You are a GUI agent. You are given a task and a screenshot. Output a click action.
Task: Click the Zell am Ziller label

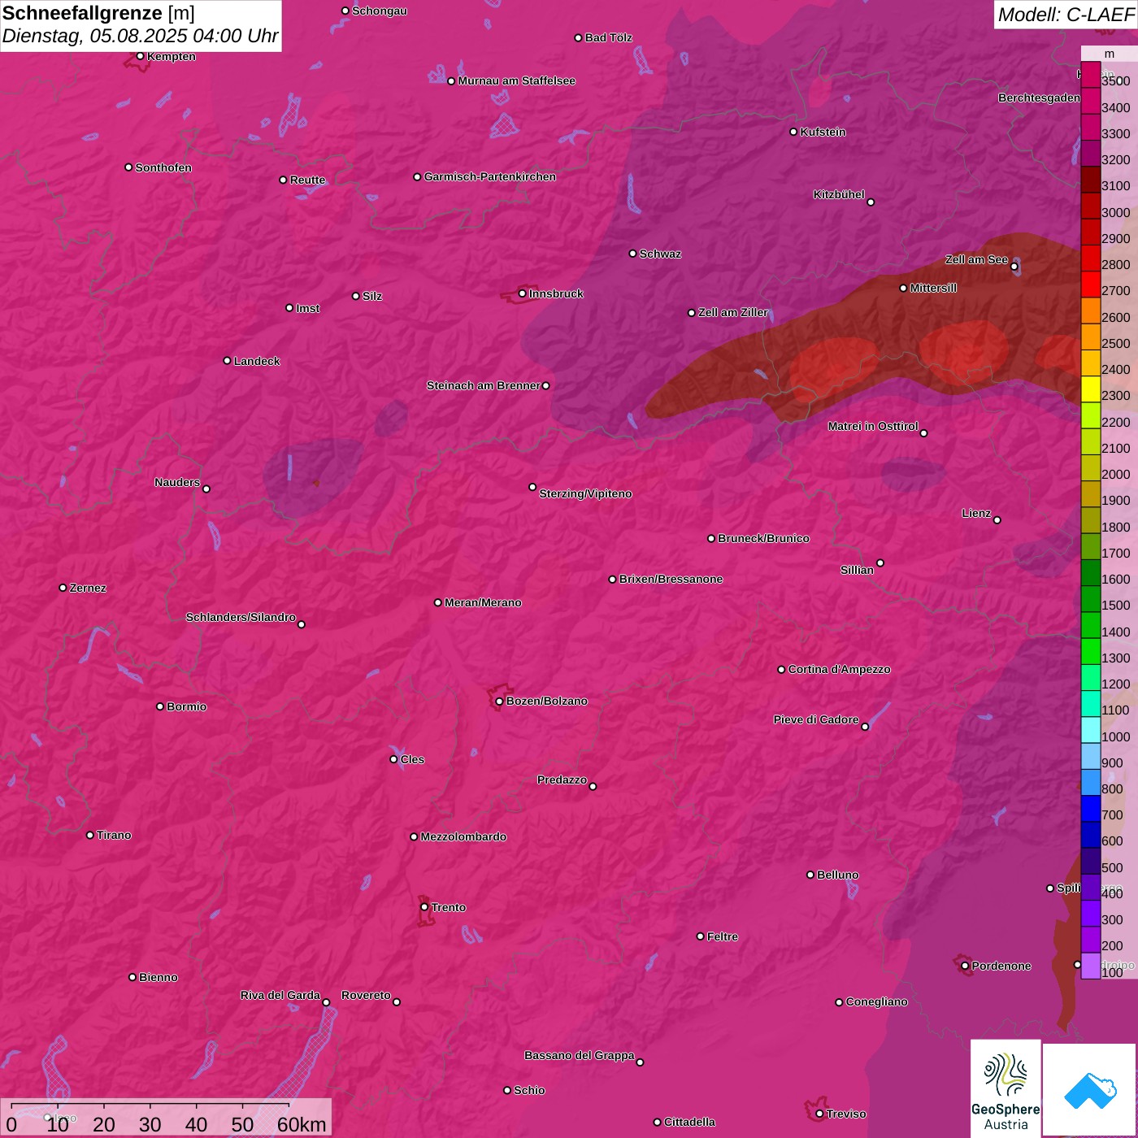click(733, 312)
